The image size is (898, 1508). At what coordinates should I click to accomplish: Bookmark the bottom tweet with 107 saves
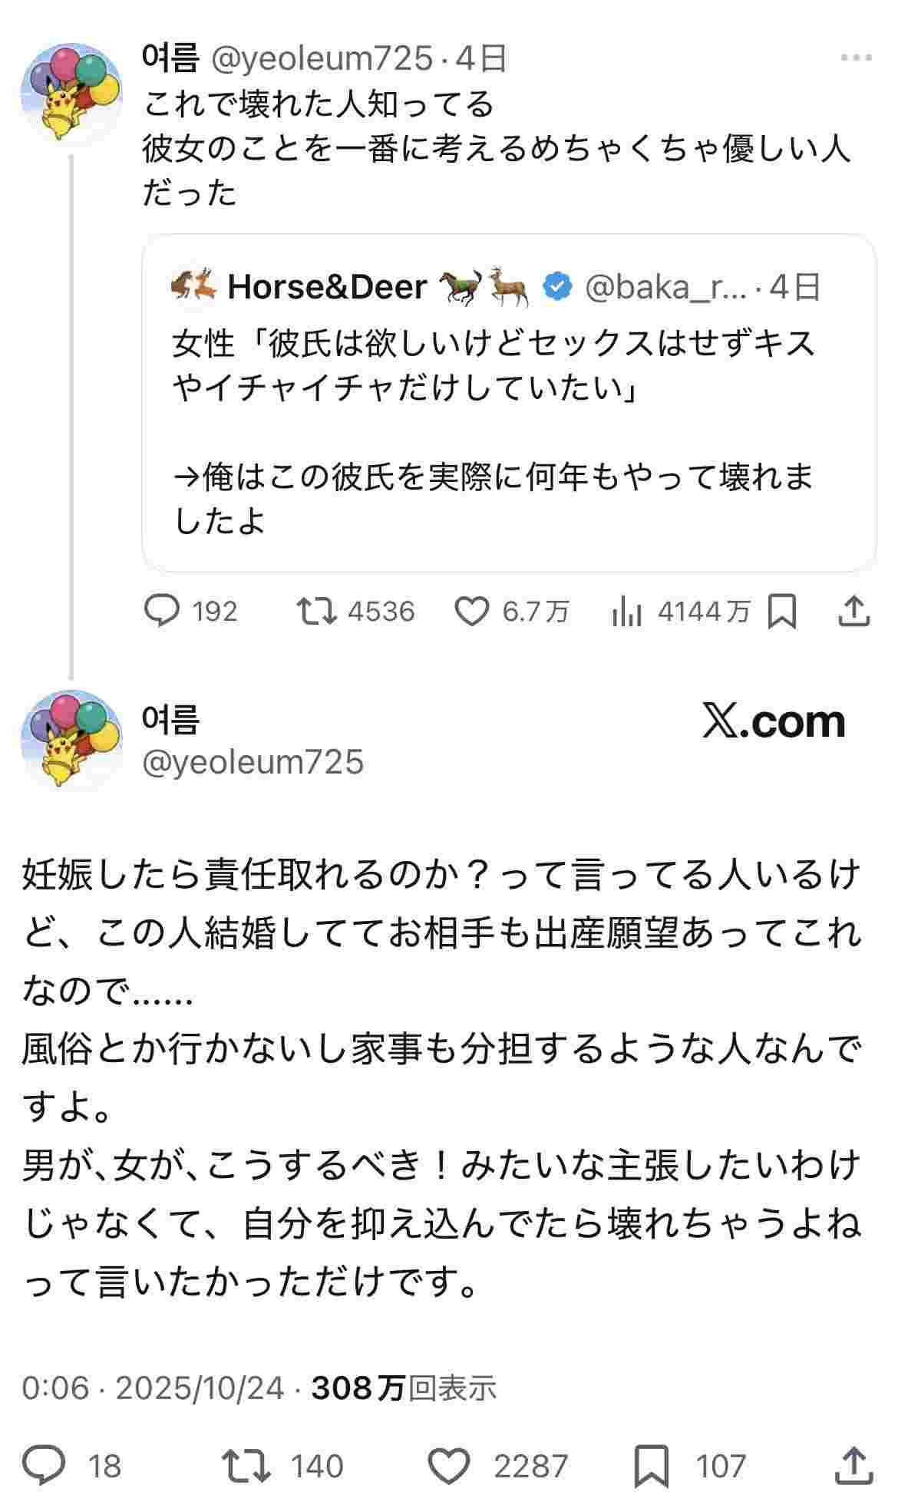tap(651, 1465)
